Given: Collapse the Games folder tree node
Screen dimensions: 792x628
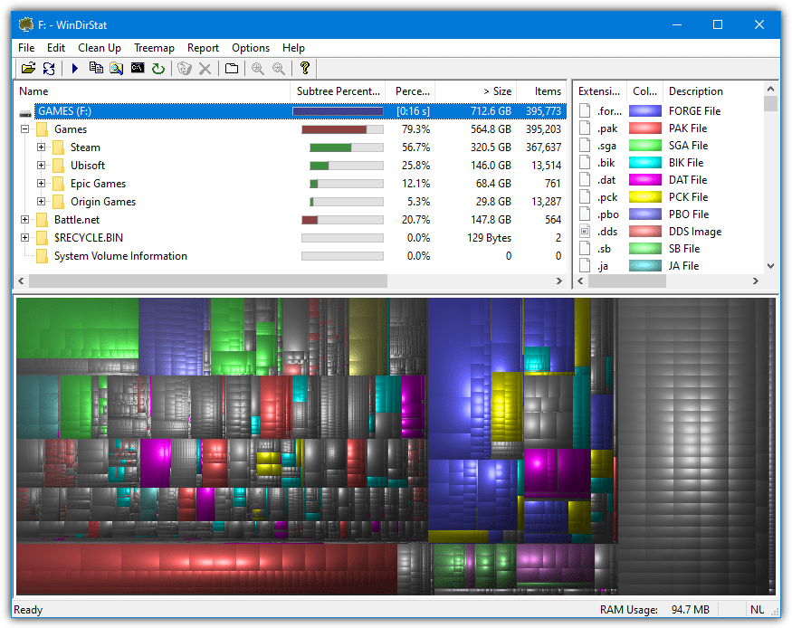Looking at the screenshot, I should pyautogui.click(x=24, y=129).
